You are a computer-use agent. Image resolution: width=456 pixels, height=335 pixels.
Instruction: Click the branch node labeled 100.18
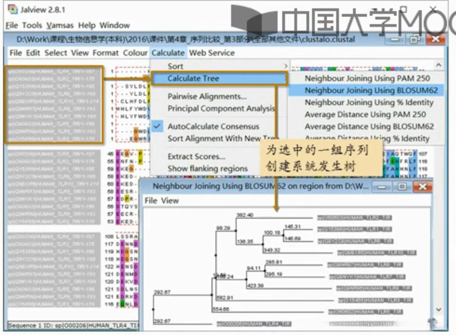click(283, 235)
